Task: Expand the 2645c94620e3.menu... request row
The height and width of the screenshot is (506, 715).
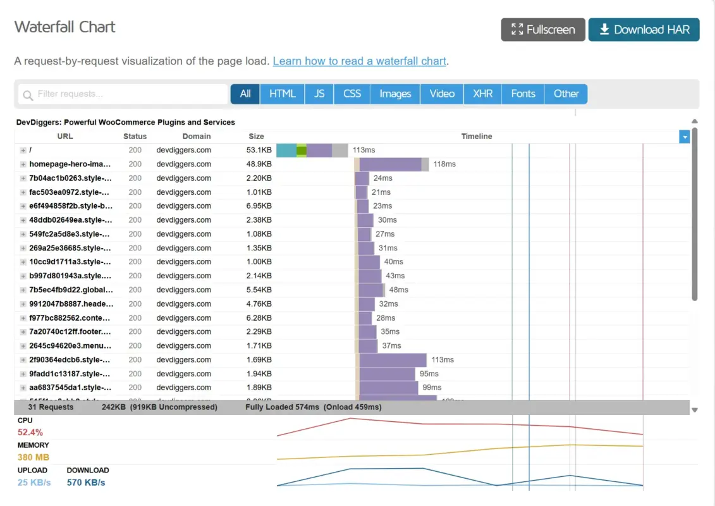Action: point(23,346)
